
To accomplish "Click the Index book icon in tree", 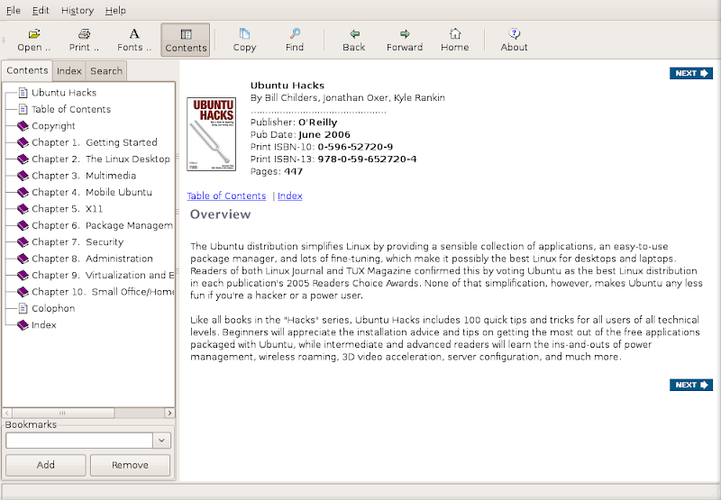I will coord(23,325).
